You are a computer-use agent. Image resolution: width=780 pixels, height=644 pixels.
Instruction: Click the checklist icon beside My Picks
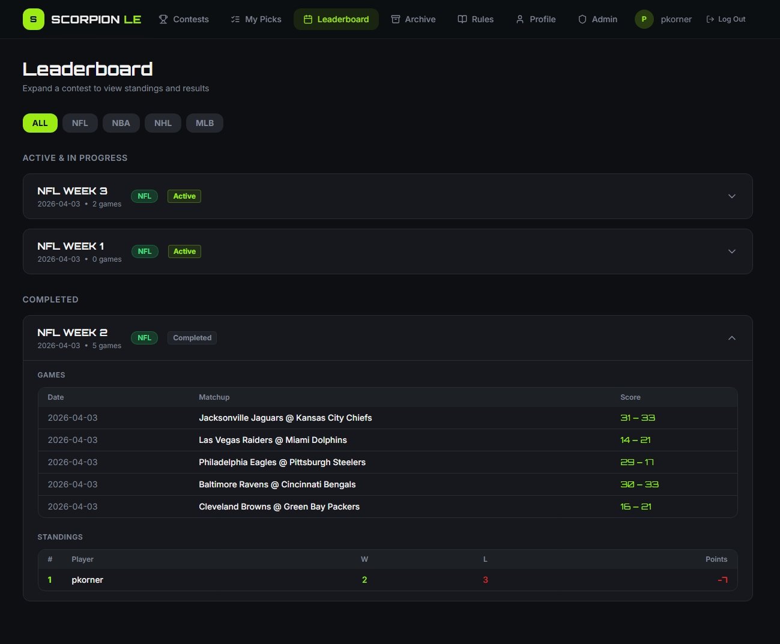pos(235,19)
